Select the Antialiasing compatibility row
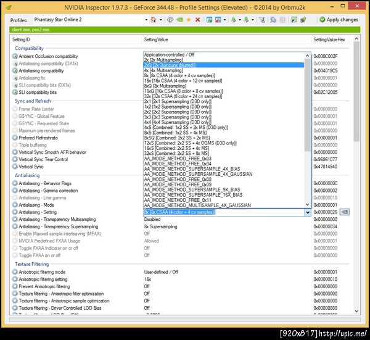Viewport: 370px width, 340px height. coord(181,71)
